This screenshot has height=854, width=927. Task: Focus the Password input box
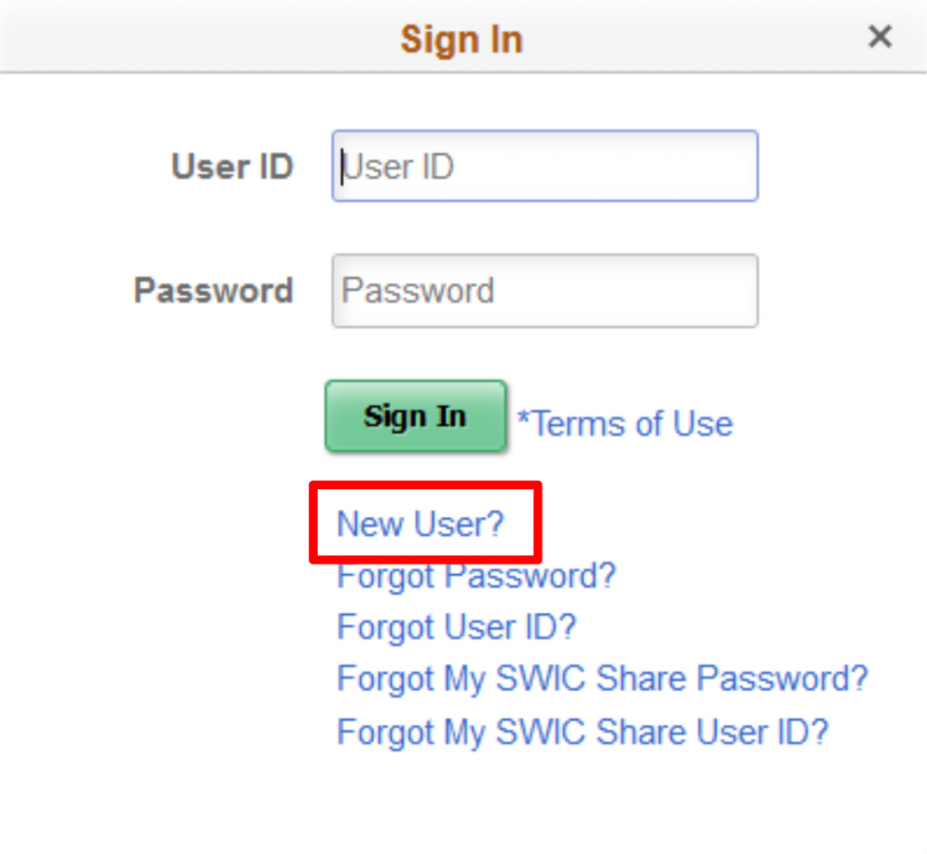pos(544,291)
